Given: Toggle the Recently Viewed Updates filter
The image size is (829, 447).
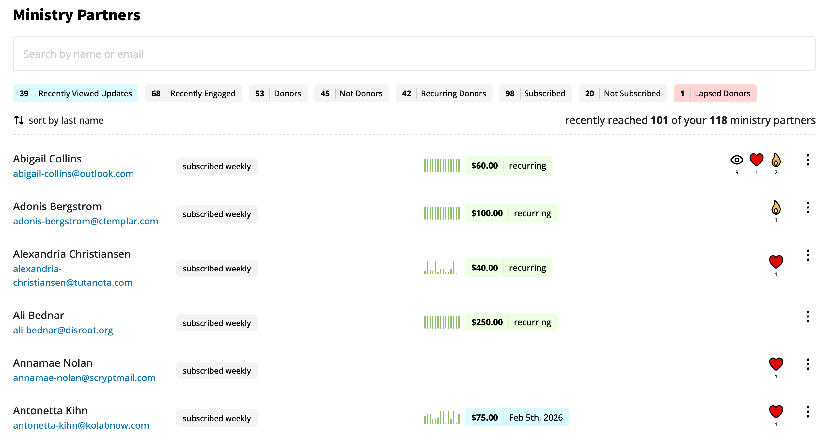Looking at the screenshot, I should (76, 93).
